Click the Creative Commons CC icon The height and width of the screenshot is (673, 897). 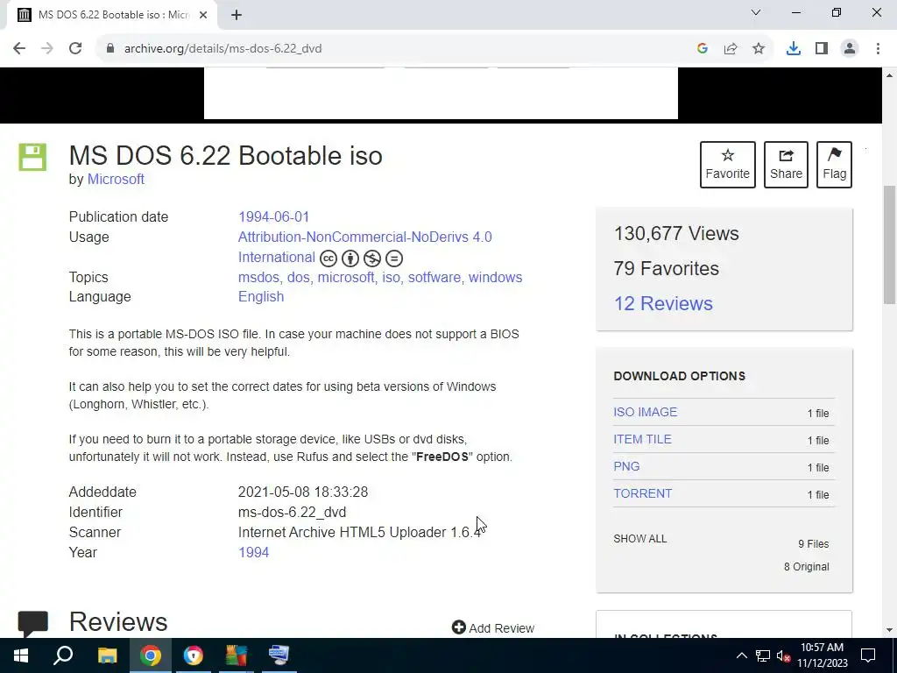(x=328, y=259)
